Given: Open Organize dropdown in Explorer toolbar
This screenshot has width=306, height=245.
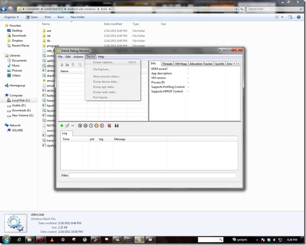Looking at the screenshot, I should coord(12,17).
